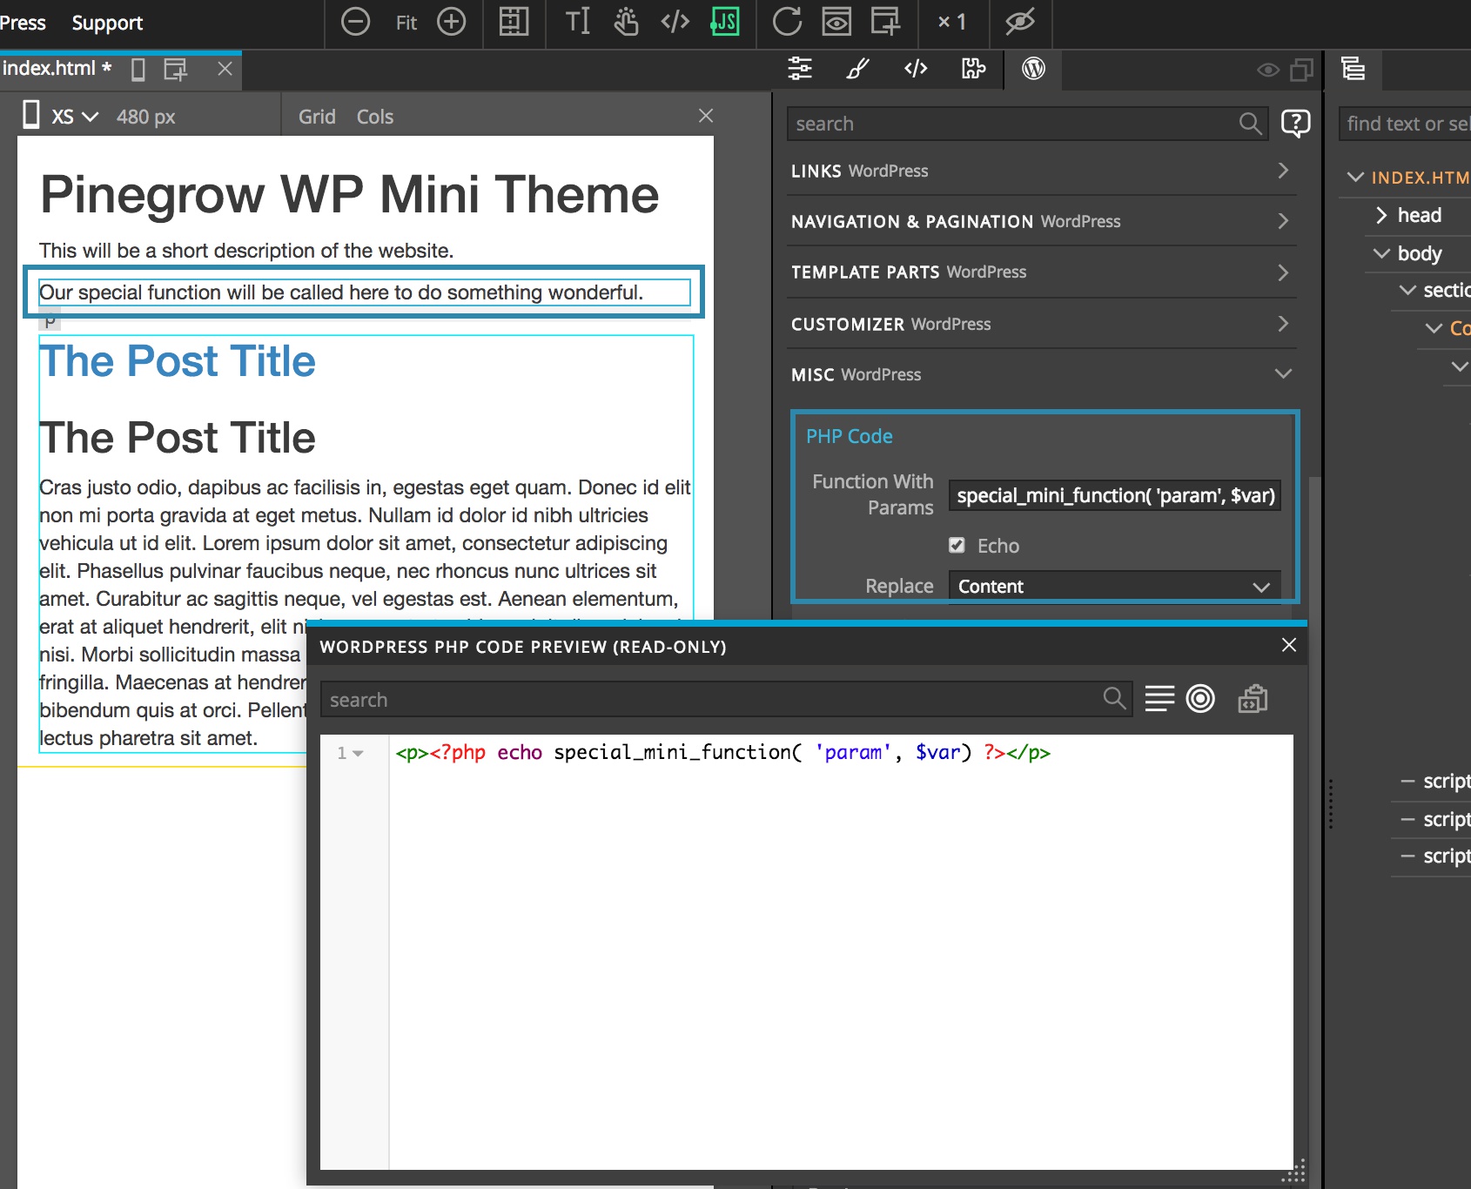Click the code export icon in preview
This screenshot has width=1471, height=1189.
pos(1253,698)
